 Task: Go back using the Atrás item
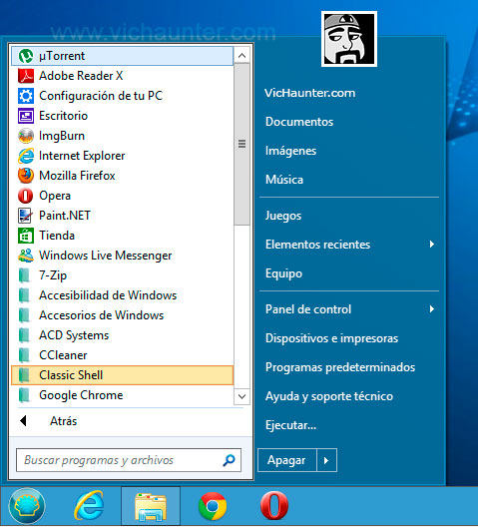pyautogui.click(x=128, y=421)
